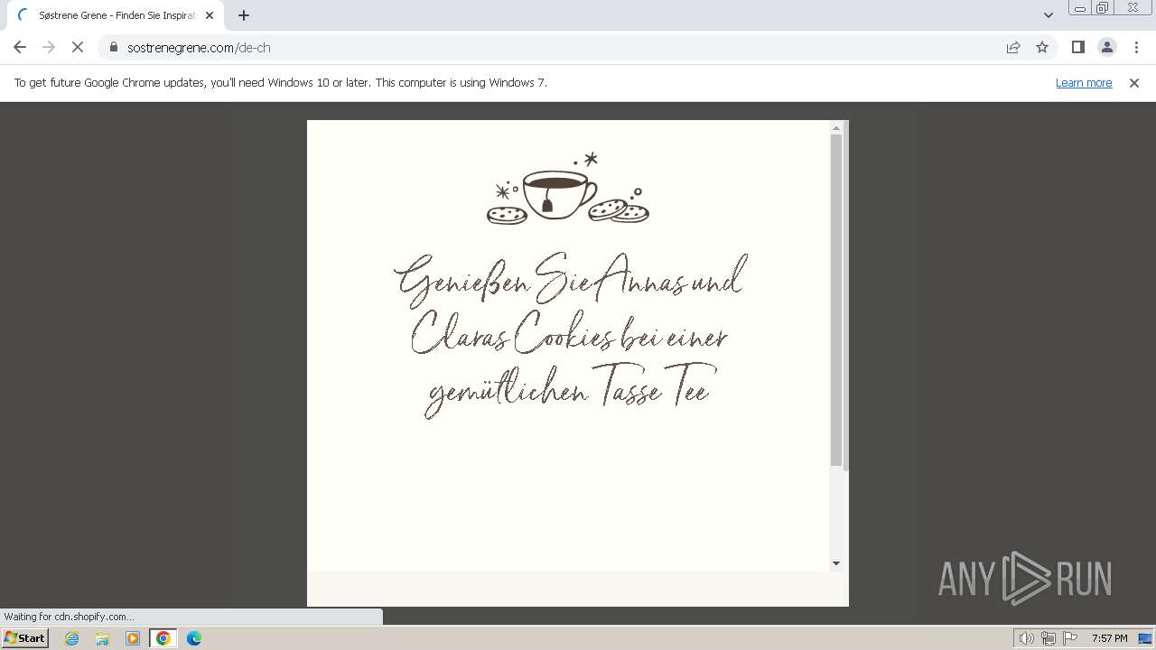1156x650 pixels.
Task: Click the 7:57 PM system clock
Action: [x=1109, y=638]
